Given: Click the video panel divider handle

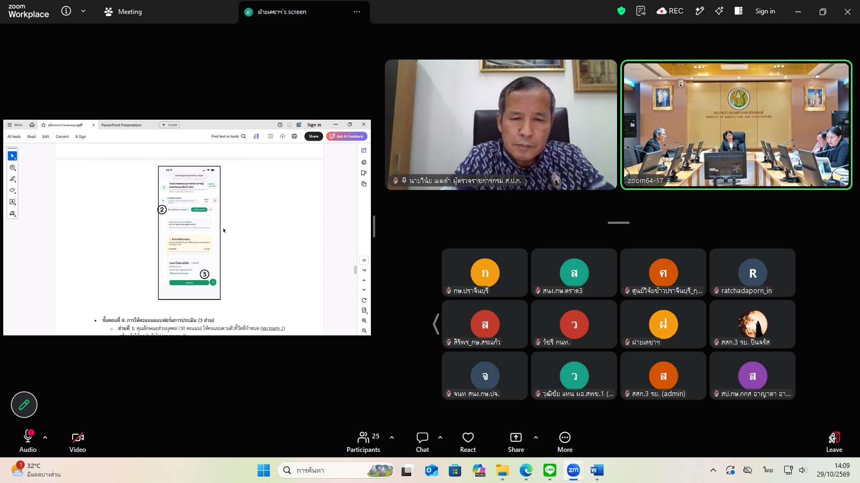Looking at the screenshot, I should pyautogui.click(x=619, y=222).
